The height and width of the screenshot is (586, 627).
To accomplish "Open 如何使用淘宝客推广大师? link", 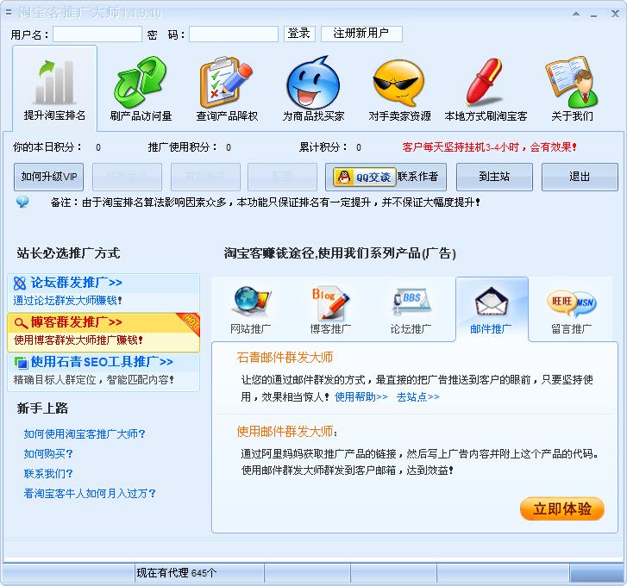I will point(85,433).
